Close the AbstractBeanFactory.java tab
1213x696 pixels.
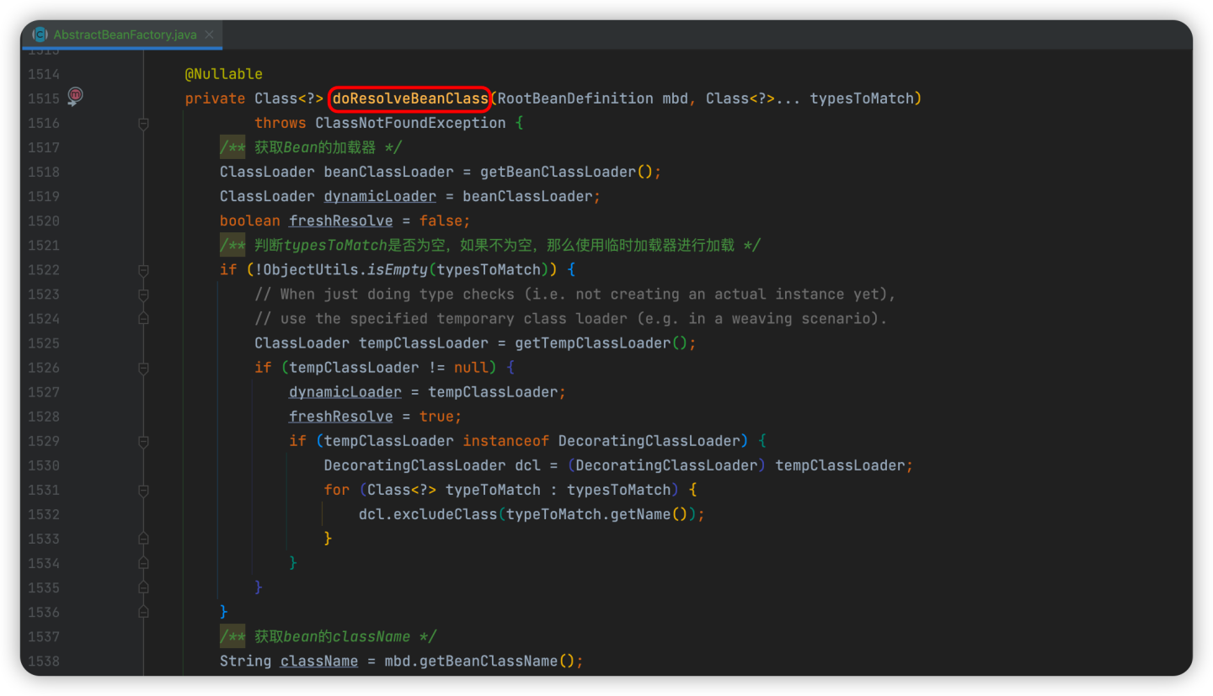[x=211, y=35]
